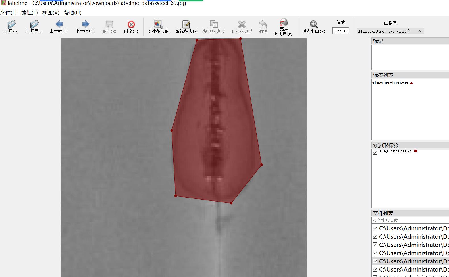Viewport: 449px width, 277px height.
Task: Toggle slag inclusion polygon visibility checkbox
Action: (375, 152)
